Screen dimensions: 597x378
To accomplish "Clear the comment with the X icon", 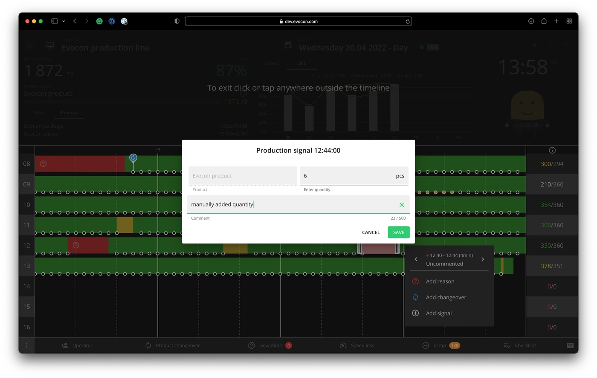I will tap(402, 205).
